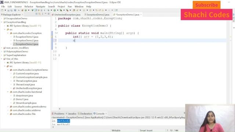
Task: Select ThrowException.java file
Action: coord(25,81)
